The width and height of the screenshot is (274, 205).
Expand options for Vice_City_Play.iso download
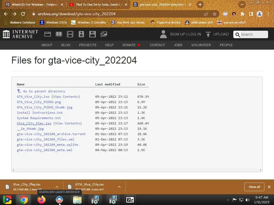tap(57, 187)
